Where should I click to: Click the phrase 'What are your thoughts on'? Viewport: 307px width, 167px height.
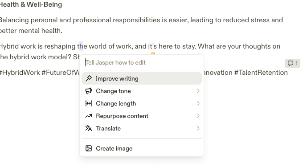(x=239, y=46)
